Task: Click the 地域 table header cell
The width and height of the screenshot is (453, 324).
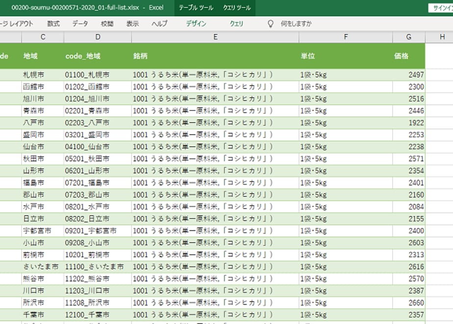Action: point(43,56)
